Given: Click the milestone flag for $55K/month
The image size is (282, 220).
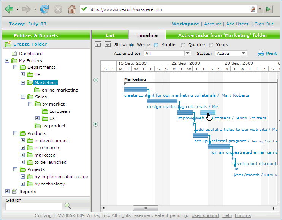Looking at the screenshot, I should (236, 169).
